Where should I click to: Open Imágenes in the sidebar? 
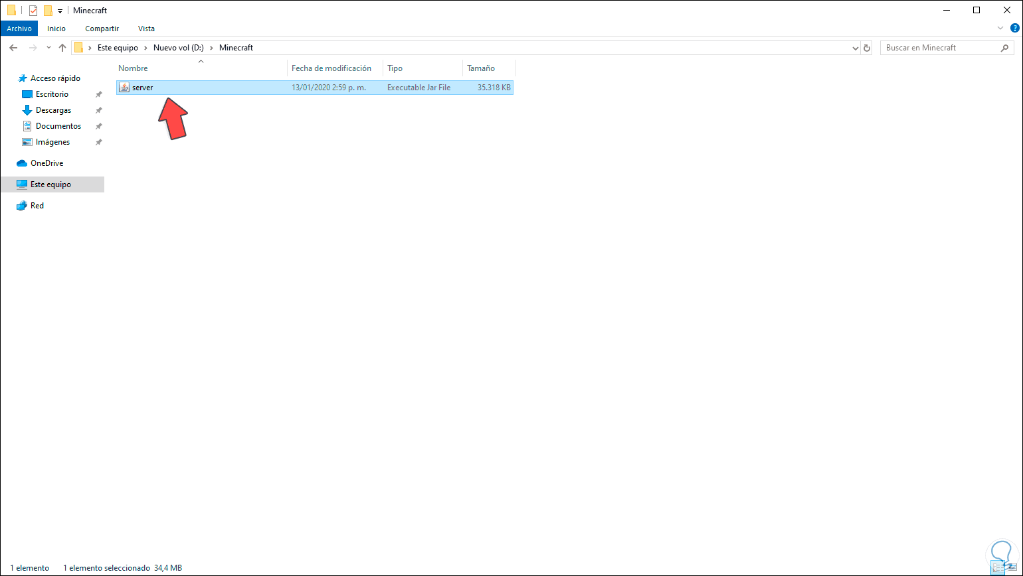[x=52, y=142]
